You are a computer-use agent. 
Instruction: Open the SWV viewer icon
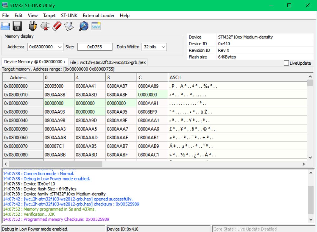(x=96, y=26)
